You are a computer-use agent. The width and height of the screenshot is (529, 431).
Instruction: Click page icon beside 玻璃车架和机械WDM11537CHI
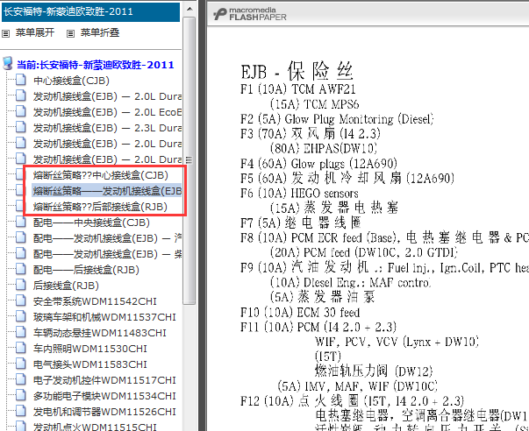pos(20,317)
